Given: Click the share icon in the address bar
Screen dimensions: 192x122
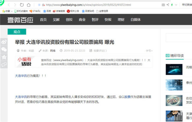Looking at the screenshot, I should pyautogui.click(x=168, y=5).
